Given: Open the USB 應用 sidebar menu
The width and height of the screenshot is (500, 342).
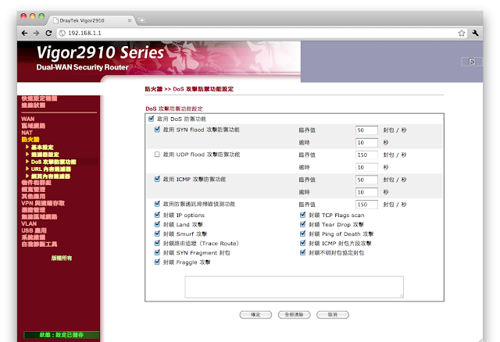Looking at the screenshot, I should tap(34, 230).
